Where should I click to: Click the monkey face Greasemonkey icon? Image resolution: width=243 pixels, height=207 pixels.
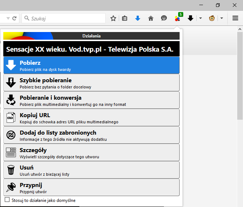[212, 18]
